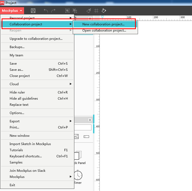Click Join Mockplus on Slack

(37, 171)
